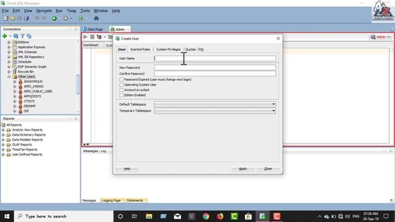
Task: Click the New Password field
Action: click(x=215, y=67)
